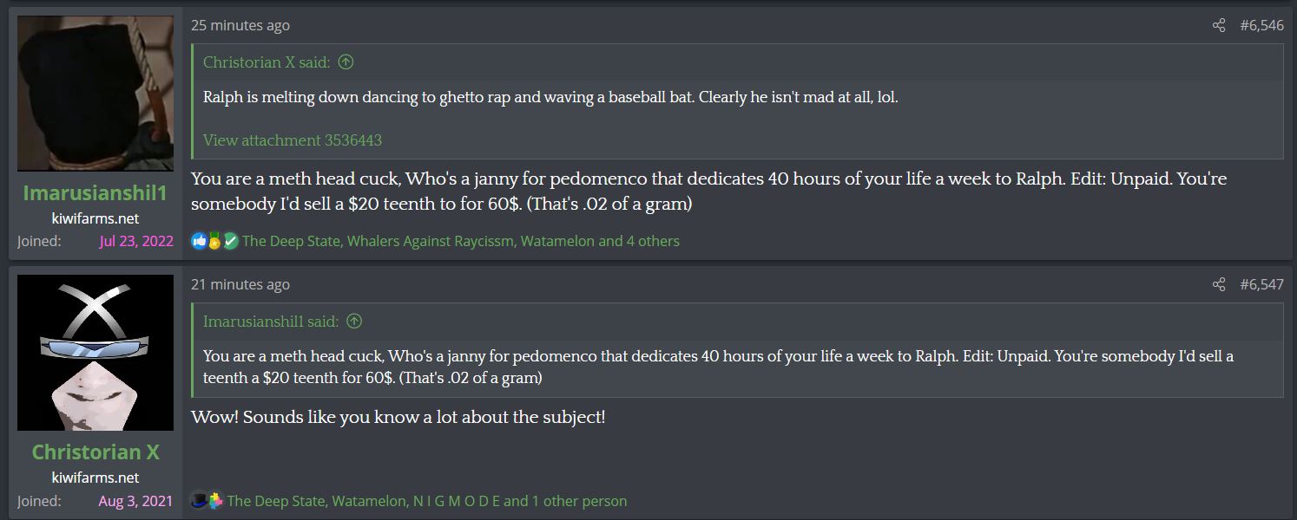Image resolution: width=1297 pixels, height=520 pixels.
Task: Click 'Whalers Against Raycissm' in reactions list
Action: (430, 241)
